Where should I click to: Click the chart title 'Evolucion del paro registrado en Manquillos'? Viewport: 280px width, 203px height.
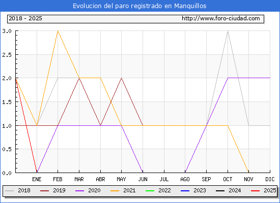click(x=139, y=6)
